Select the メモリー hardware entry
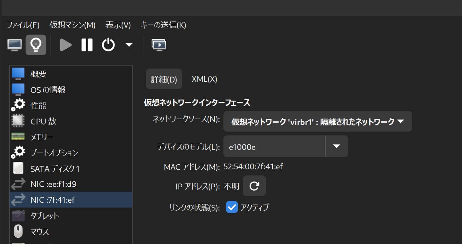The height and width of the screenshot is (244, 462). (x=41, y=137)
